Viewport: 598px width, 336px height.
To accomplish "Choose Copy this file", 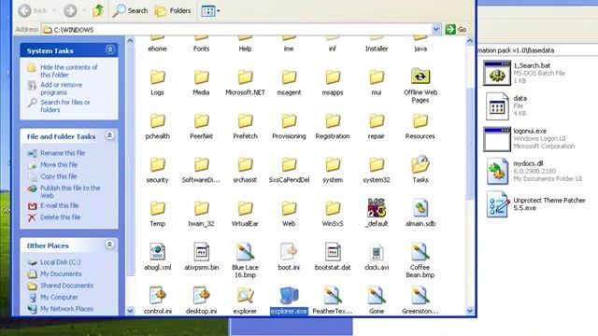I will point(59,176).
